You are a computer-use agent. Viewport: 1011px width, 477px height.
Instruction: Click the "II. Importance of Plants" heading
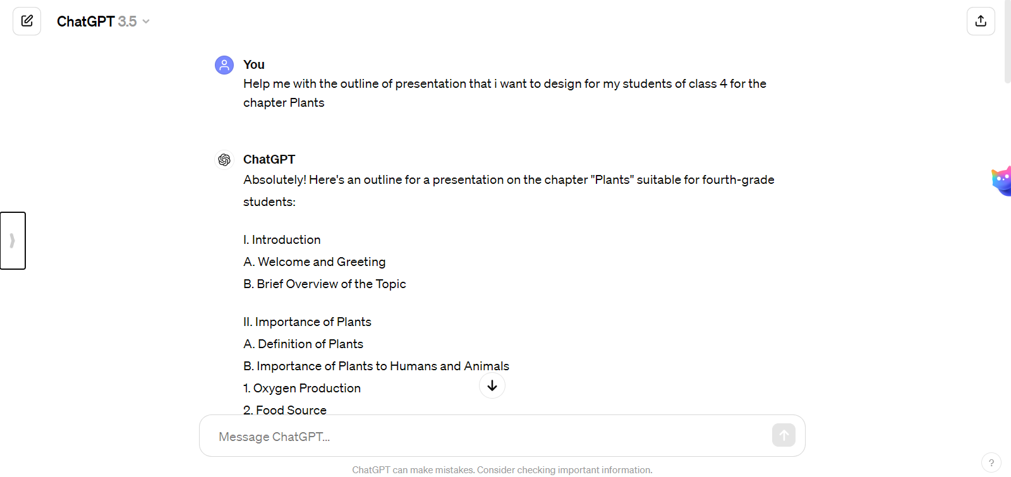click(307, 322)
